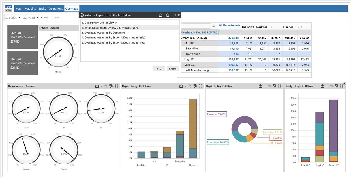The image size is (351, 178).
Task: Expand export dropdown arrow in Dept. - Entity bar chart
Action: 185,86
